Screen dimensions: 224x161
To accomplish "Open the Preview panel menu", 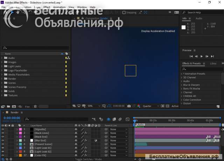I will [x=195, y=50].
